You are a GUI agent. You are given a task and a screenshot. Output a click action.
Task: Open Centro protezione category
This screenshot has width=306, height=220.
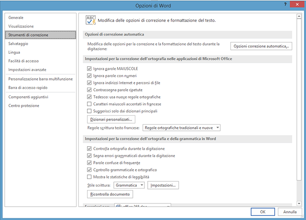[x=40, y=106]
